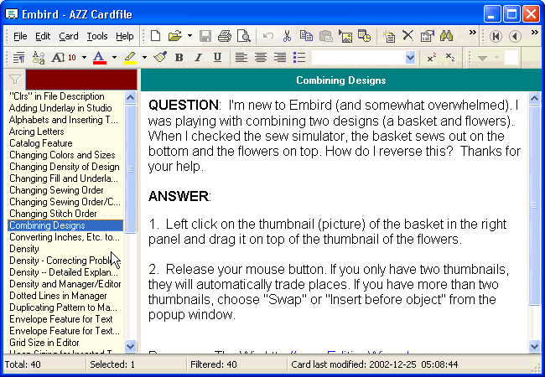The height and width of the screenshot is (377, 545).
Task: Insert a picture into the card
Action: [x=345, y=36]
